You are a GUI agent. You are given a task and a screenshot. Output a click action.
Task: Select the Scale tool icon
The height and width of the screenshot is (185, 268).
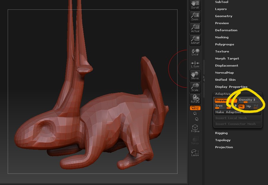tap(195, 87)
